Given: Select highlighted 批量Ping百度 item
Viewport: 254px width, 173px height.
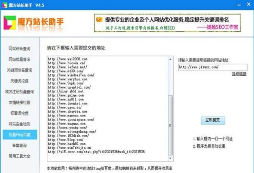Looking at the screenshot, I should click(x=20, y=135).
